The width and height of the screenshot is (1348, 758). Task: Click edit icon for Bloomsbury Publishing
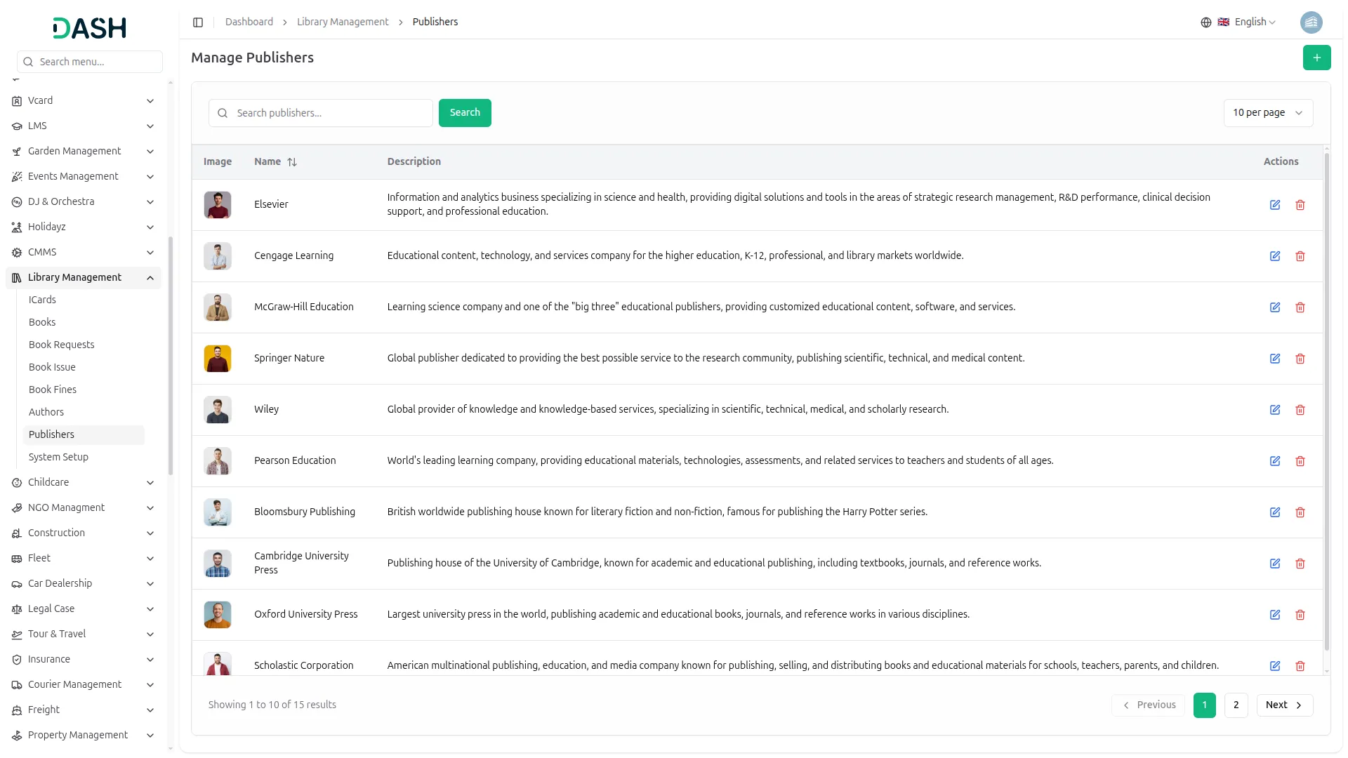(1275, 512)
